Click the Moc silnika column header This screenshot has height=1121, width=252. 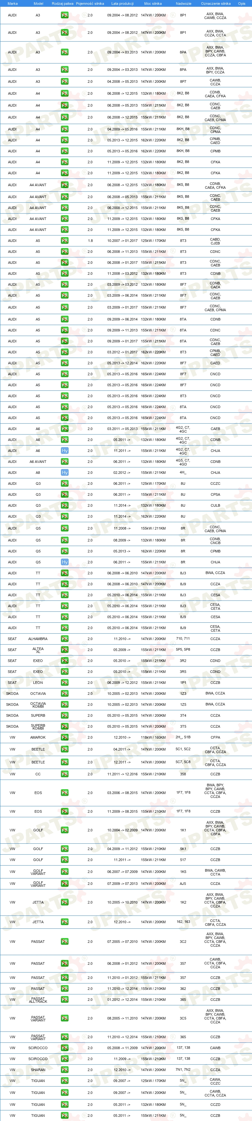pos(153,4)
